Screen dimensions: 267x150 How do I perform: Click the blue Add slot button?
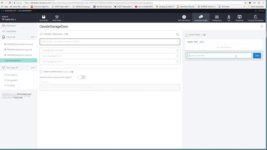point(257,55)
